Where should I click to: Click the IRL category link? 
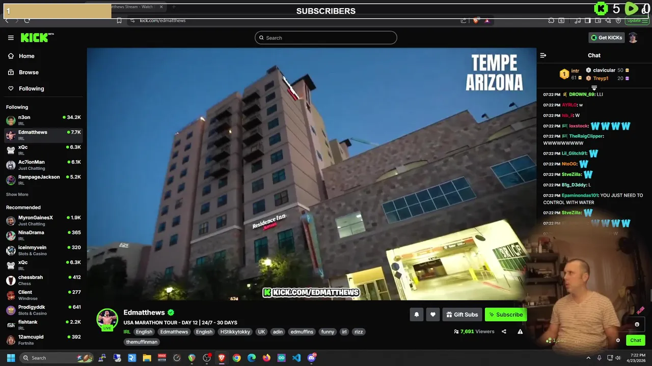(127, 331)
